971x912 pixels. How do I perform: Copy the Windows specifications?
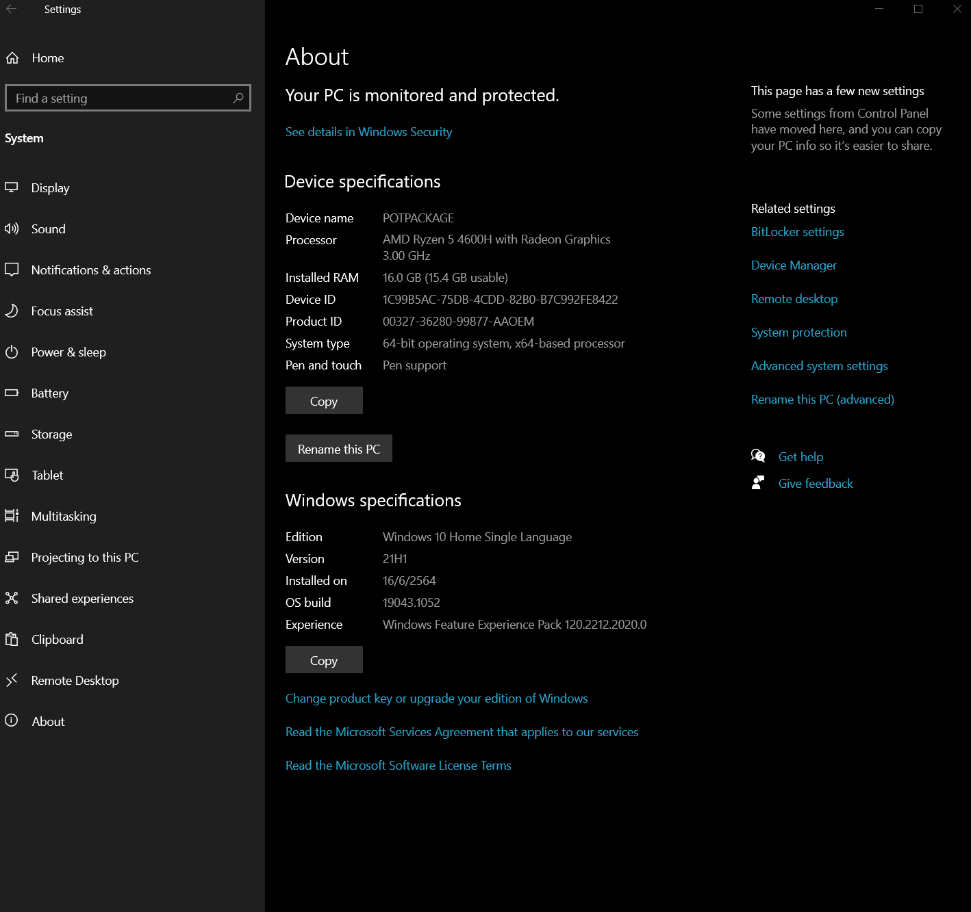click(324, 660)
